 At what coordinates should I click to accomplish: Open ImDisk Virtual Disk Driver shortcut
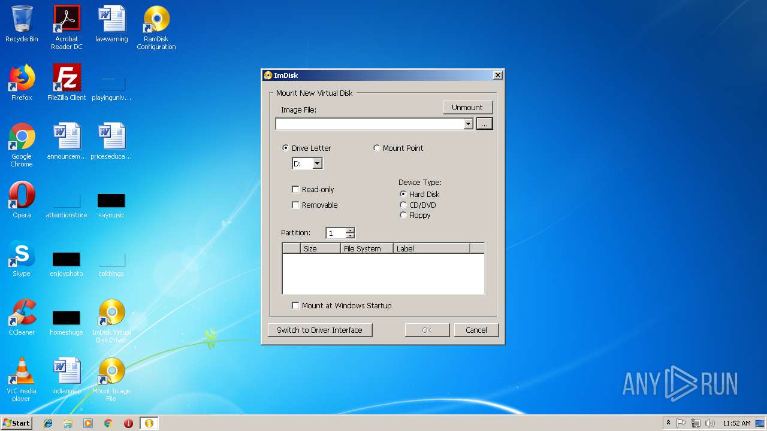(111, 321)
